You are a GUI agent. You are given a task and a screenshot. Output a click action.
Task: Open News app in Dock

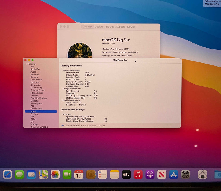tap(162, 174)
